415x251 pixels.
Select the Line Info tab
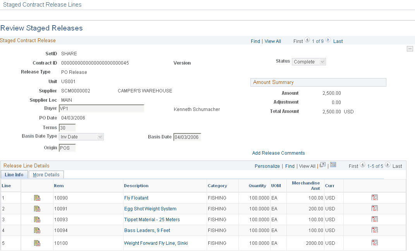pyautogui.click(x=14, y=174)
